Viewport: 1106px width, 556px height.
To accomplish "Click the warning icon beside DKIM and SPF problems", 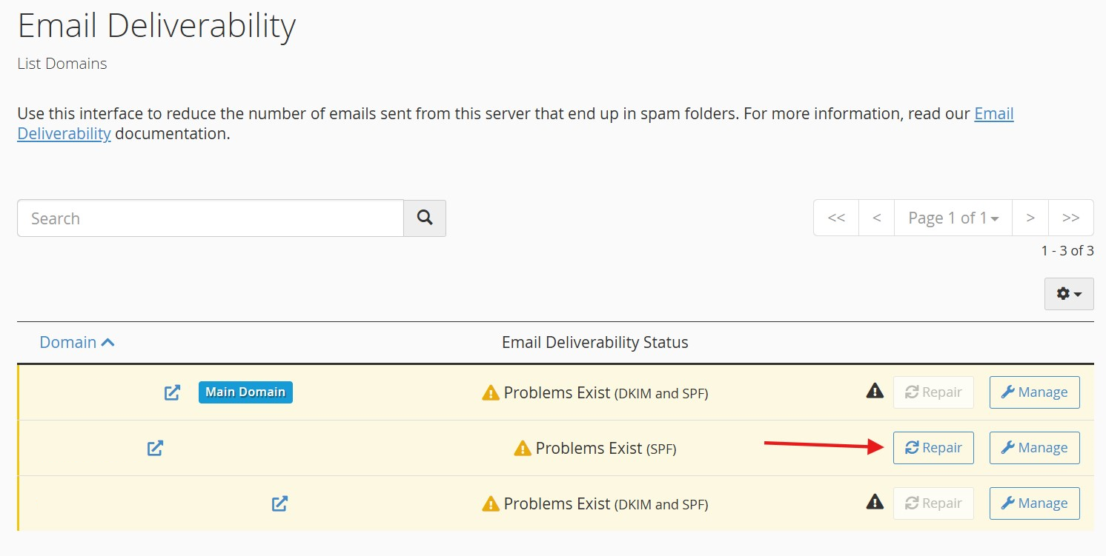I will coord(490,392).
